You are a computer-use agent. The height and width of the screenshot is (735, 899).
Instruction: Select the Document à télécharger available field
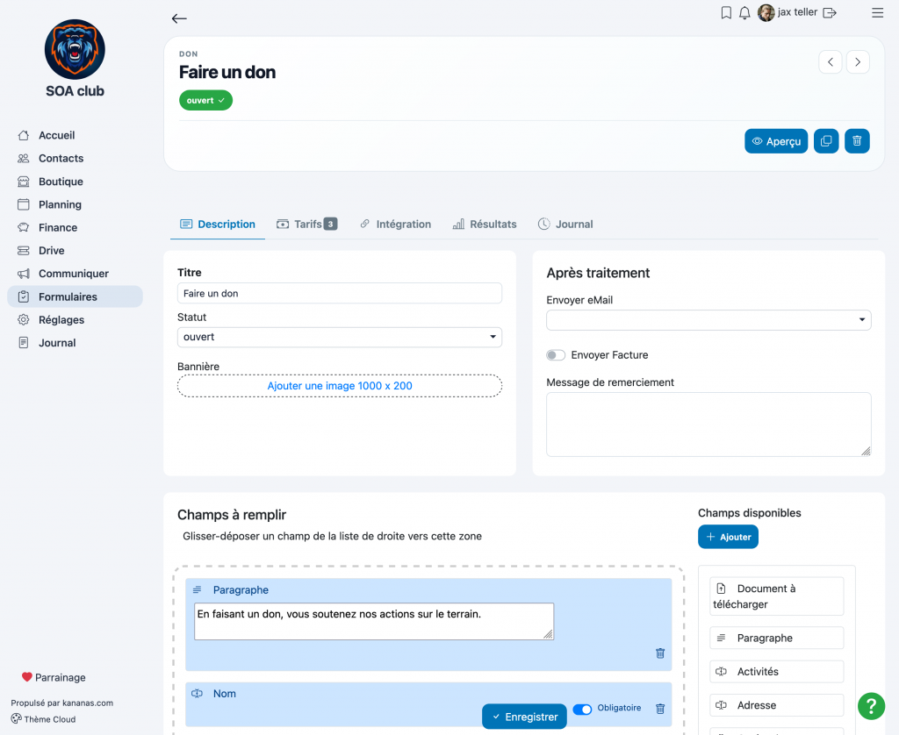pos(776,596)
